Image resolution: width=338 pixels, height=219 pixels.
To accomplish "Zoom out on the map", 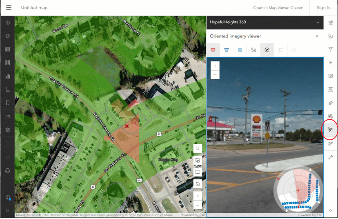I will 198,205.
